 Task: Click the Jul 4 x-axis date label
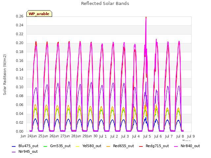[x=136, y=137]
